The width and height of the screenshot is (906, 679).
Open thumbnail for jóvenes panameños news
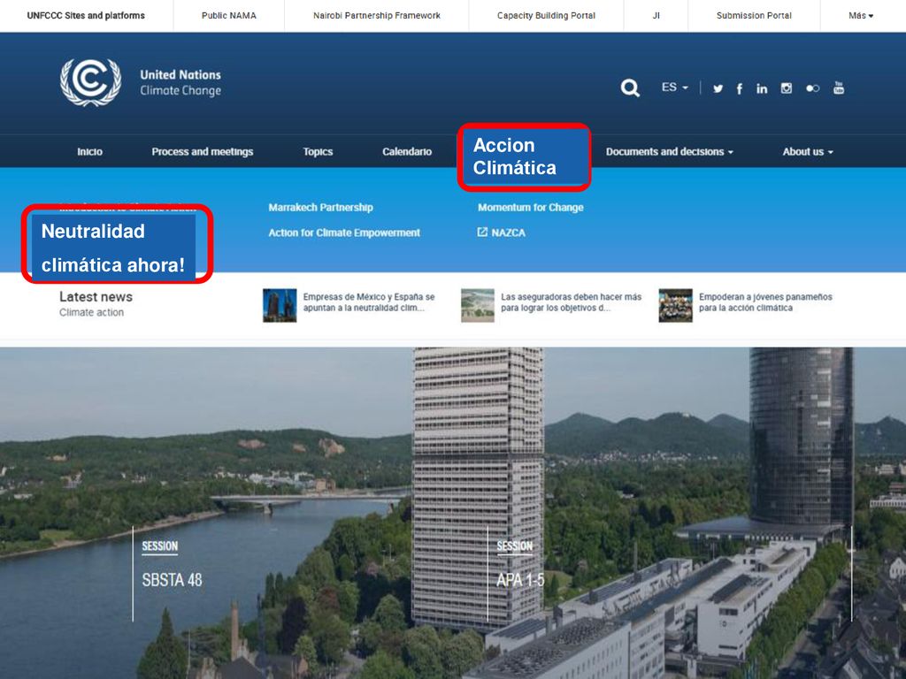(675, 305)
